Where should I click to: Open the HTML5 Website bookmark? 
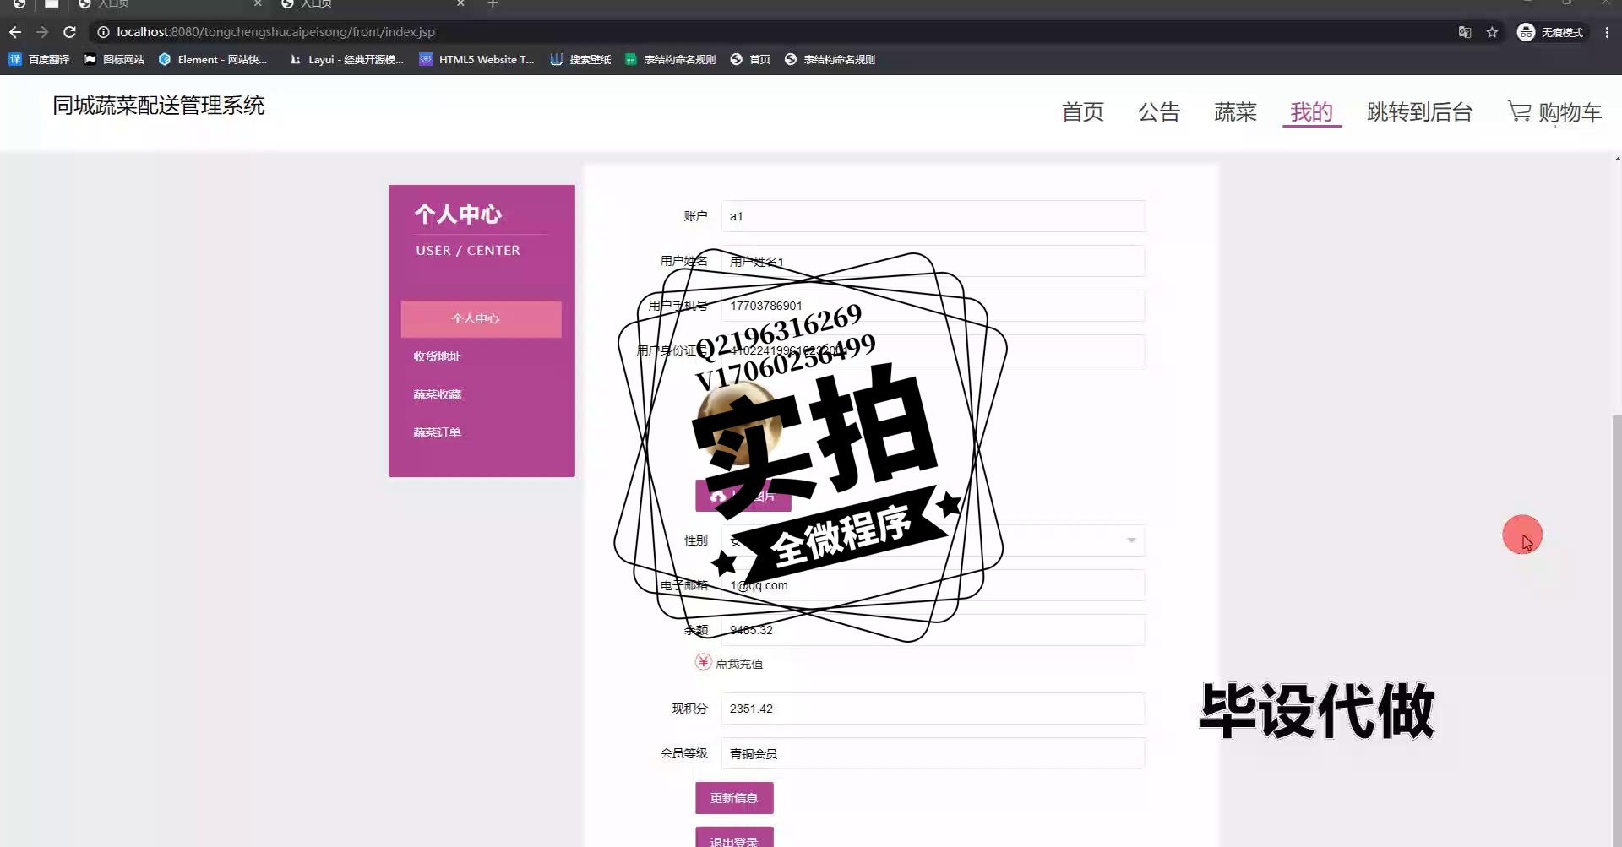(x=477, y=59)
